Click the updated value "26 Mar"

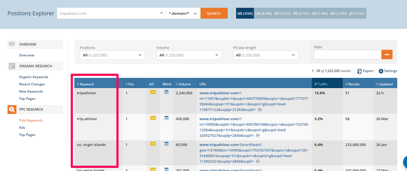(x=382, y=119)
